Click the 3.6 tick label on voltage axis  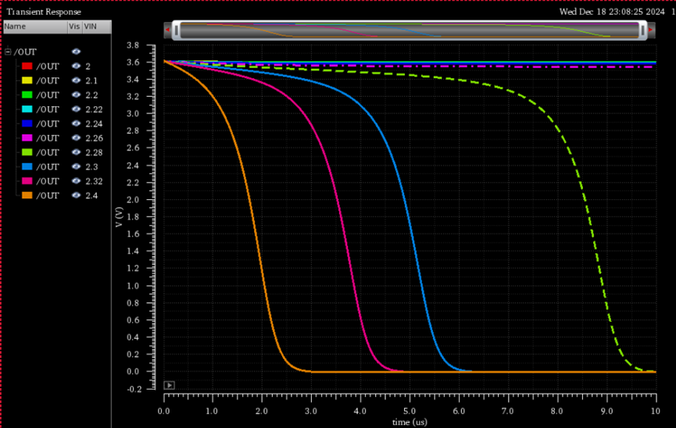[133, 62]
